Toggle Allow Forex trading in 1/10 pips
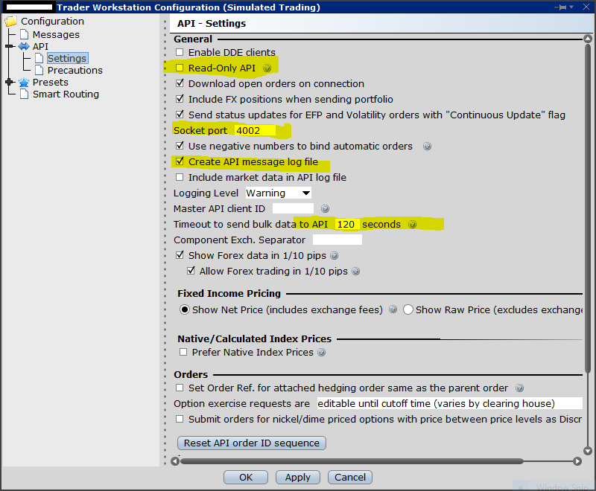 [191, 271]
